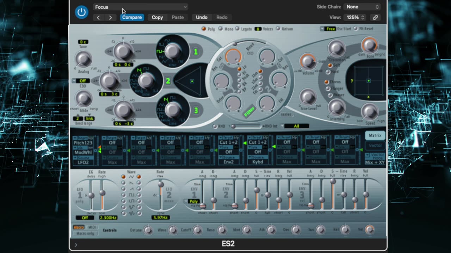Switch to the Matrix tab
Image resolution: width=451 pixels, height=253 pixels.
pyautogui.click(x=375, y=135)
